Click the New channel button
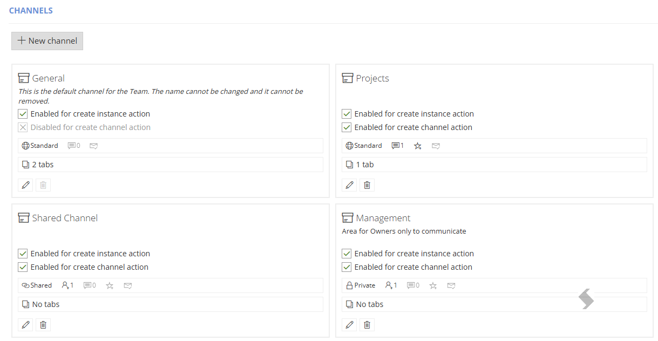 click(48, 41)
